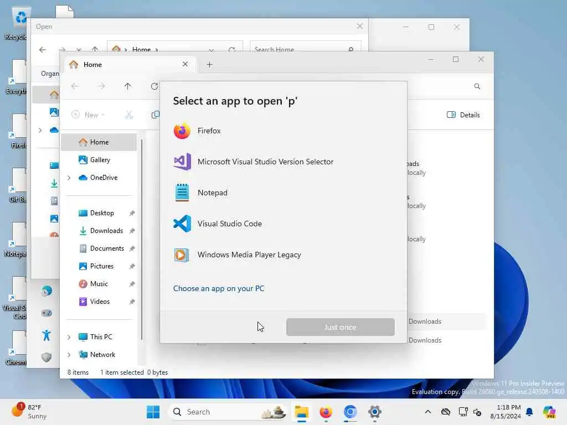Click pin icon beside Videos
567x425 pixels.
coord(132,302)
